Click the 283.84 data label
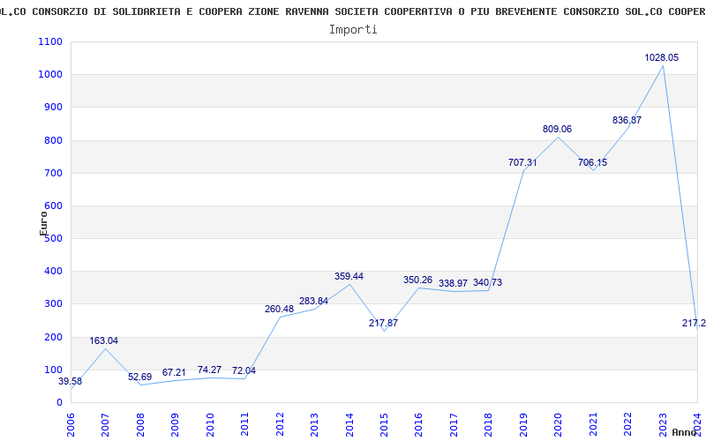The image size is (706, 441). [x=313, y=301]
